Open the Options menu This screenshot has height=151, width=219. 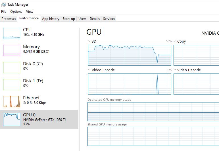(x=16, y=12)
